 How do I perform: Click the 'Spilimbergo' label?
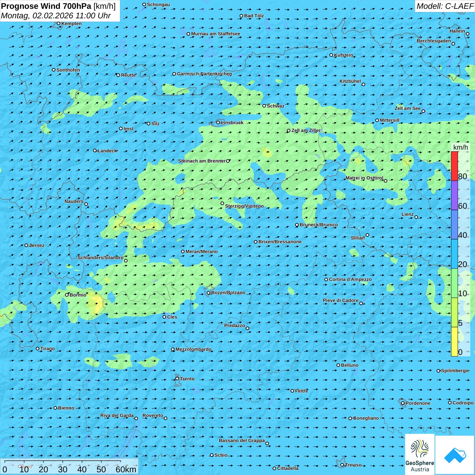[x=455, y=370]
